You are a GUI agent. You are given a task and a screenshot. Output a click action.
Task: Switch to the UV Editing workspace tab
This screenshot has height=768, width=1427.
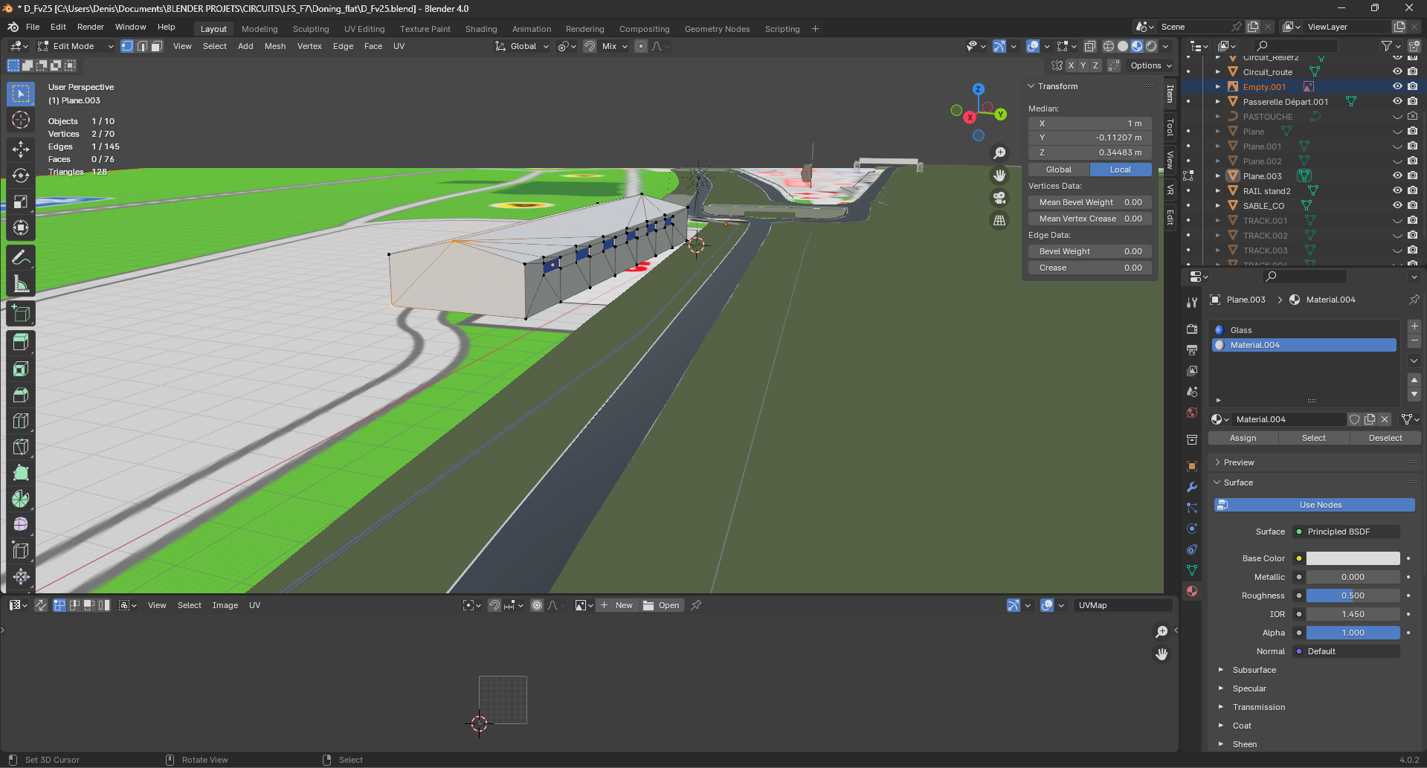pos(364,29)
